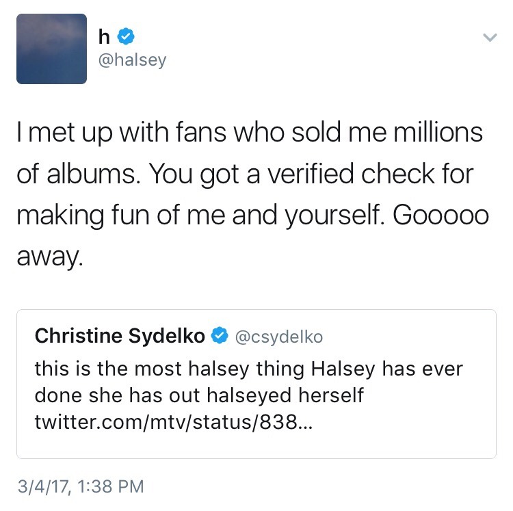View the tweet timestamp 3/4/17, 1:38 PM
The width and height of the screenshot is (513, 511).
[81, 486]
